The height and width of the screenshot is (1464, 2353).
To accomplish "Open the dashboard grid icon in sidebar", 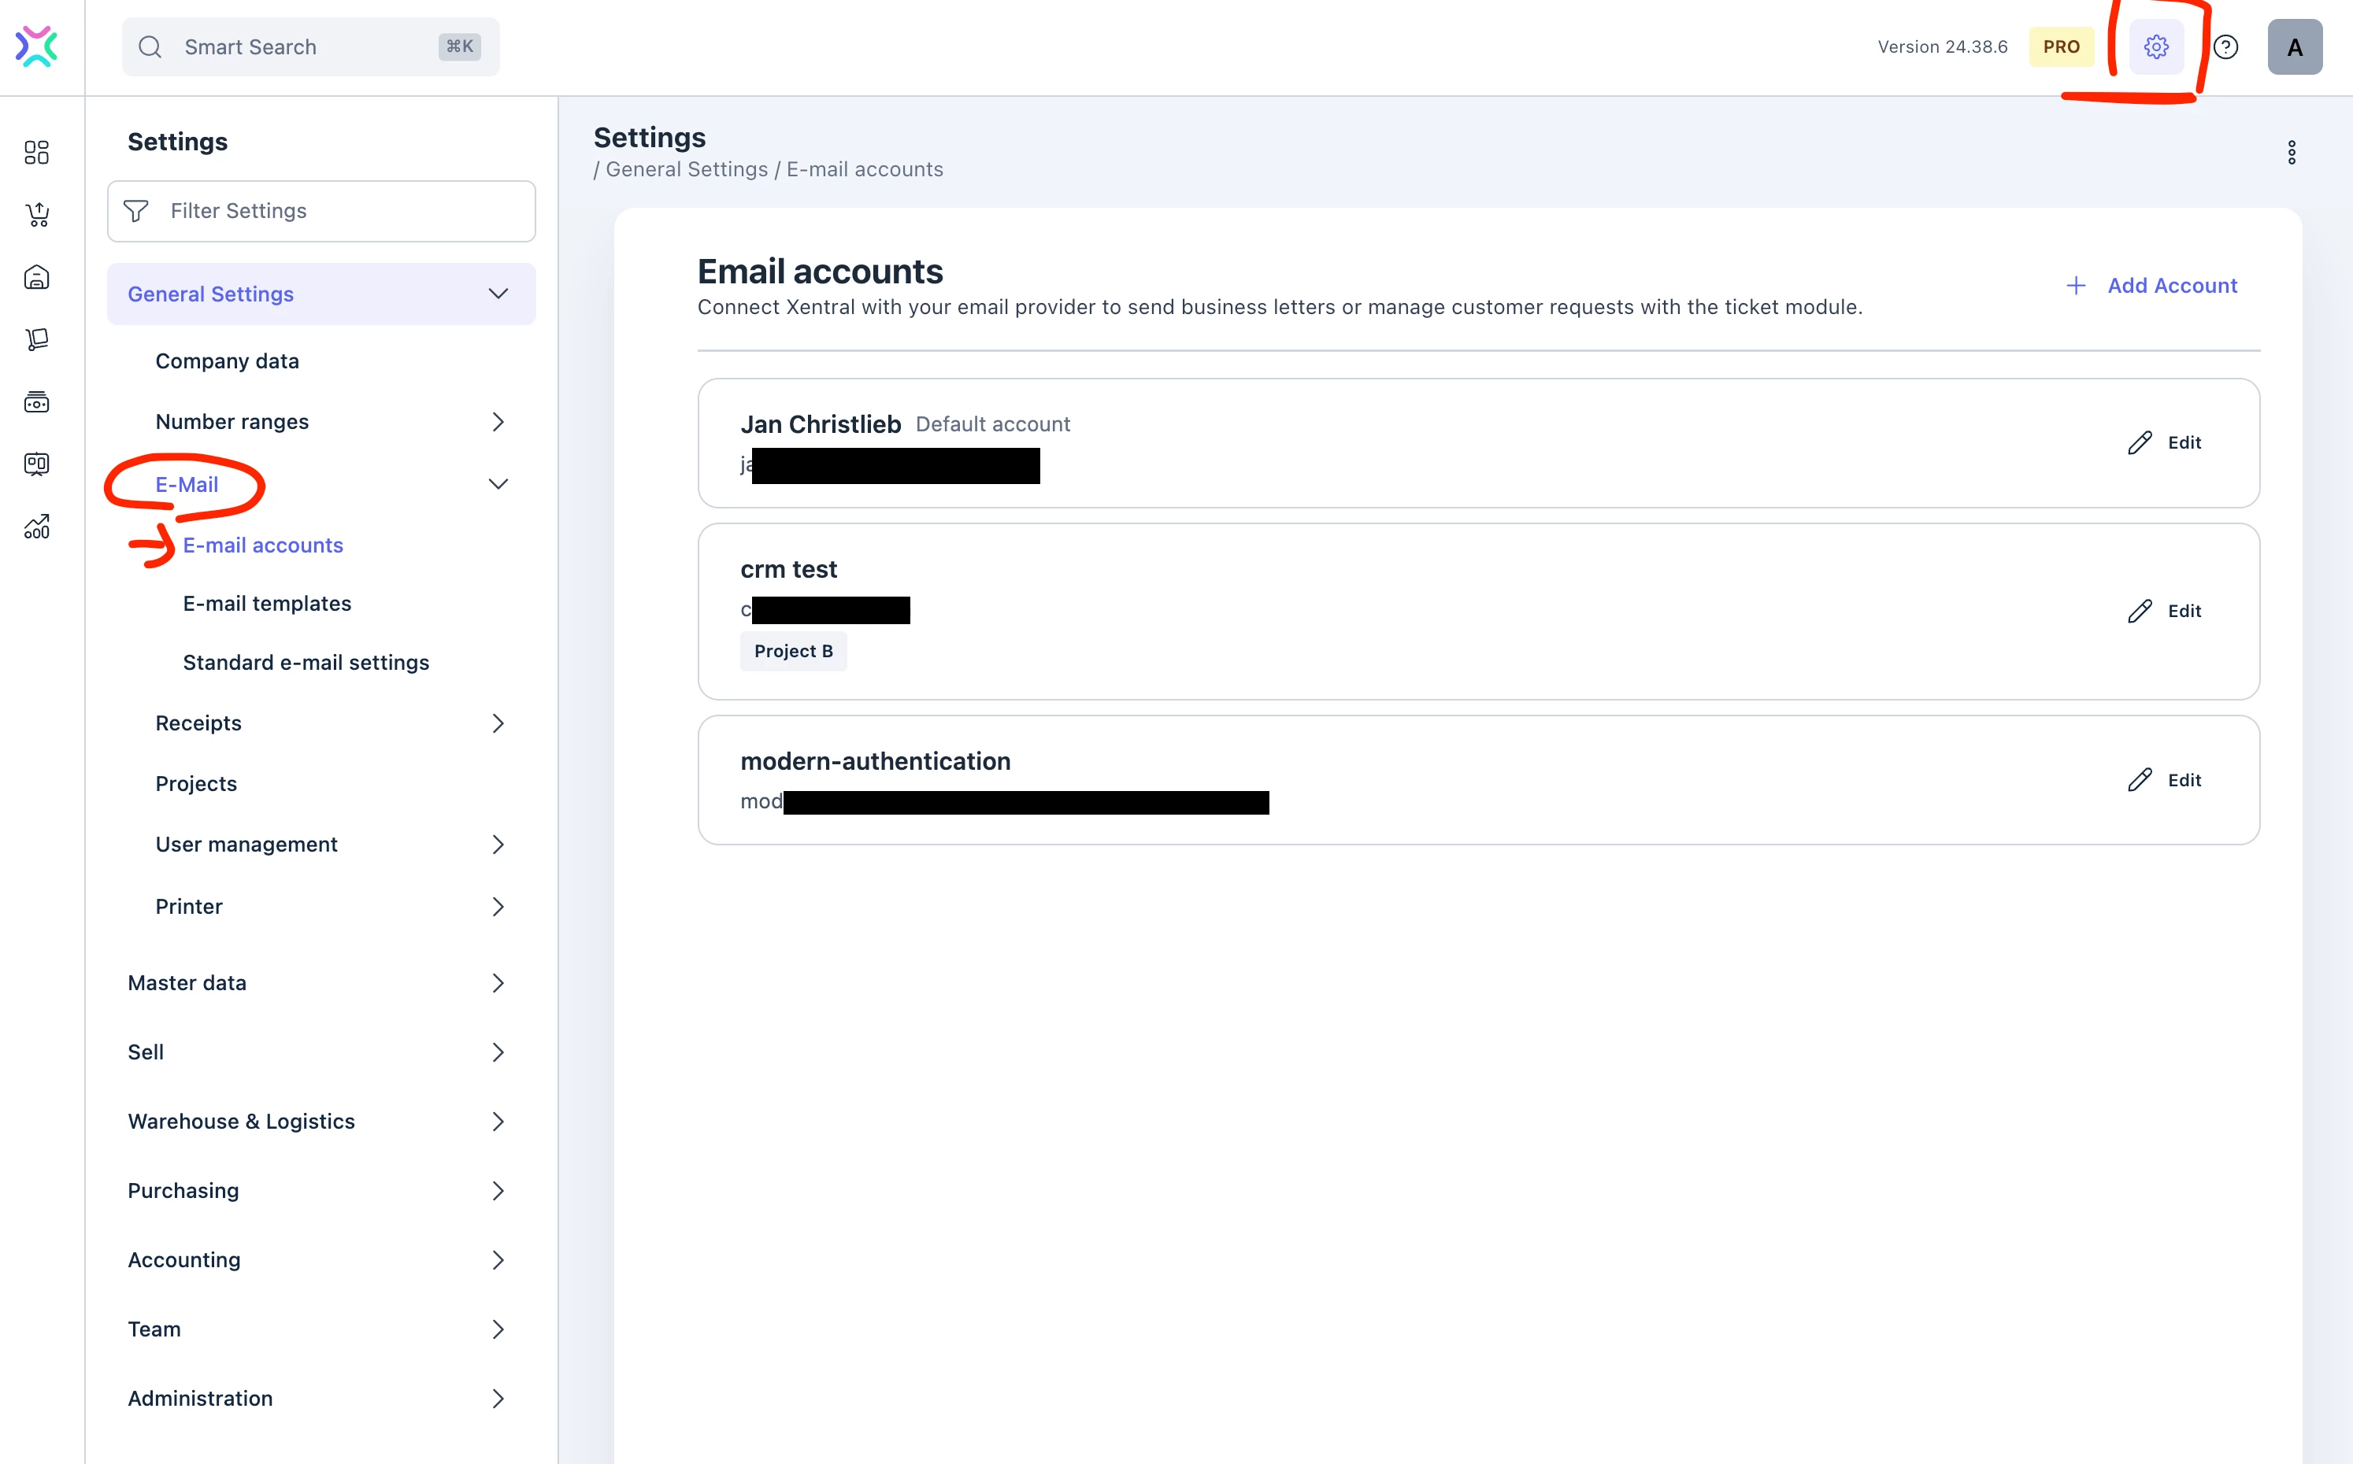I will (37, 152).
